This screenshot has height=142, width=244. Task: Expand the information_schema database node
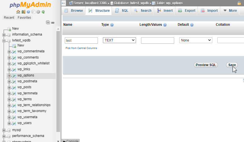4,35
